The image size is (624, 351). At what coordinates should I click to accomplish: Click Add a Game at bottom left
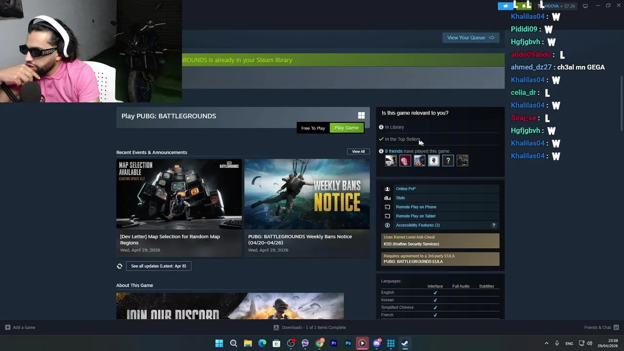(19, 328)
